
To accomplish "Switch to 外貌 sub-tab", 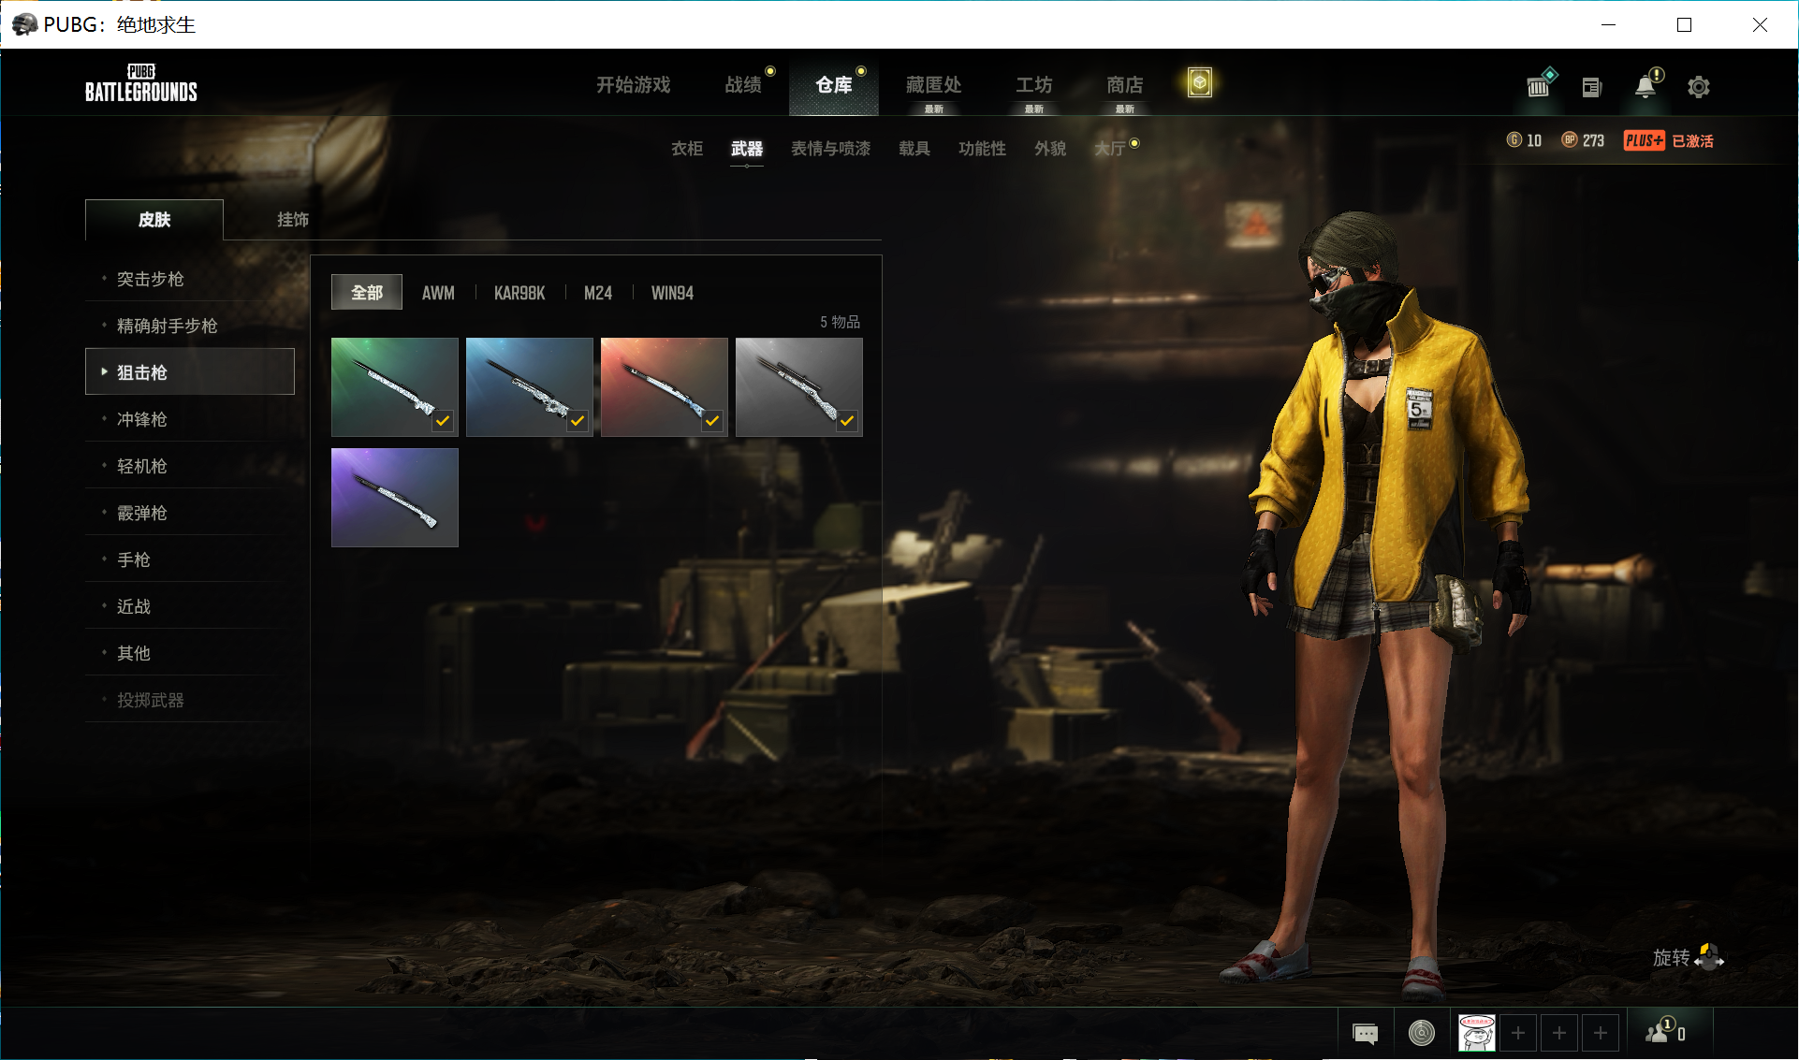I will click(x=1050, y=149).
